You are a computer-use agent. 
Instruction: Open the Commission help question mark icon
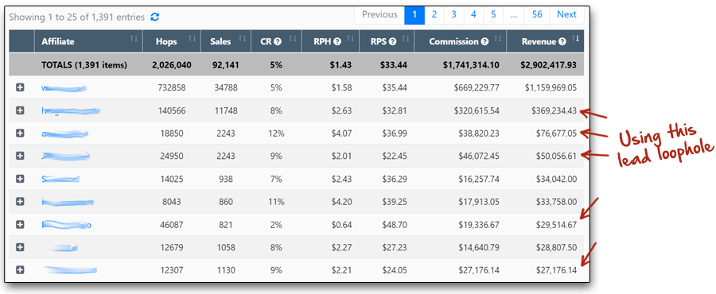pyautogui.click(x=485, y=41)
